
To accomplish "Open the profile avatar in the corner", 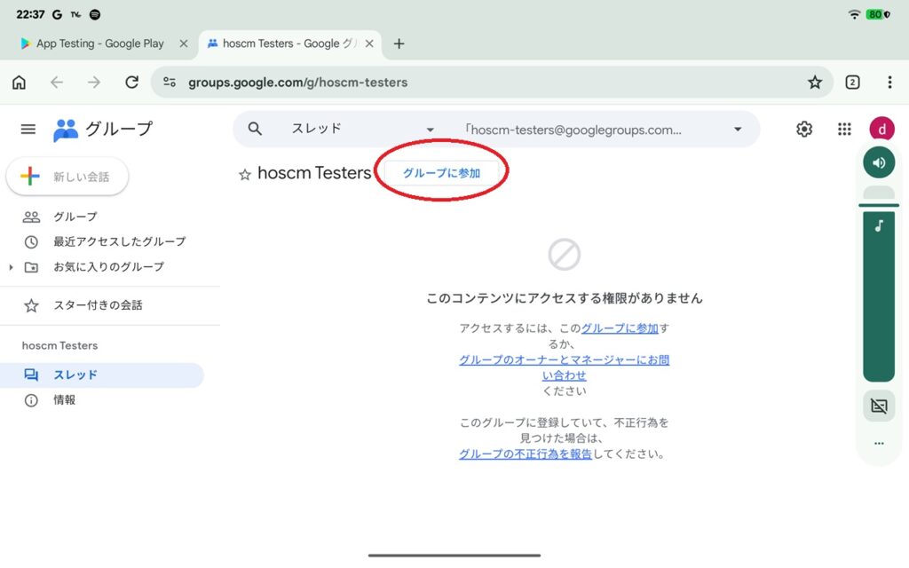I will 881,129.
